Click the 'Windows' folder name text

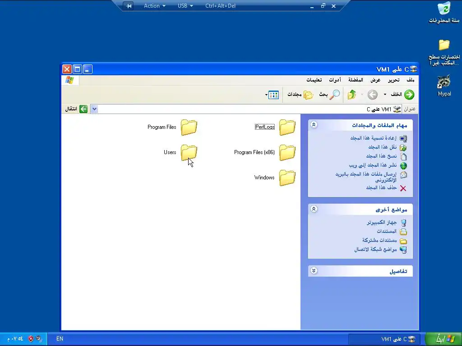264,178
